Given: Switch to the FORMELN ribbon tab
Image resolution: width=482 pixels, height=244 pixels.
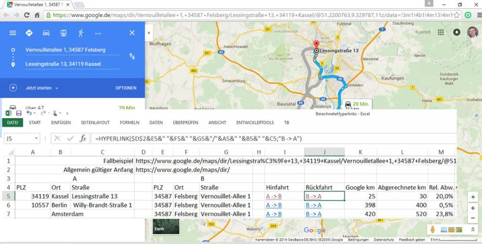Looking at the screenshot, I should (129, 123).
